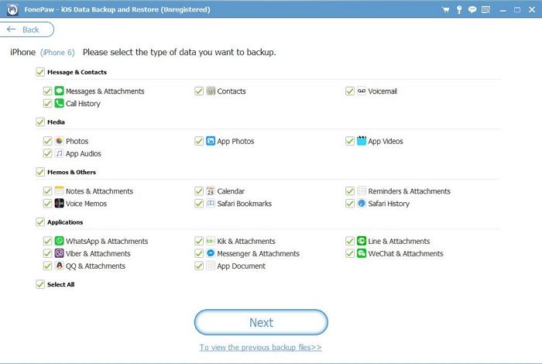Viewport: 542px width, 364px height.
Task: Untick the WhatsApp & Attachments checkbox
Action: click(x=47, y=241)
